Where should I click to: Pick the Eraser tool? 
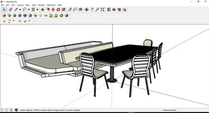[11, 10]
